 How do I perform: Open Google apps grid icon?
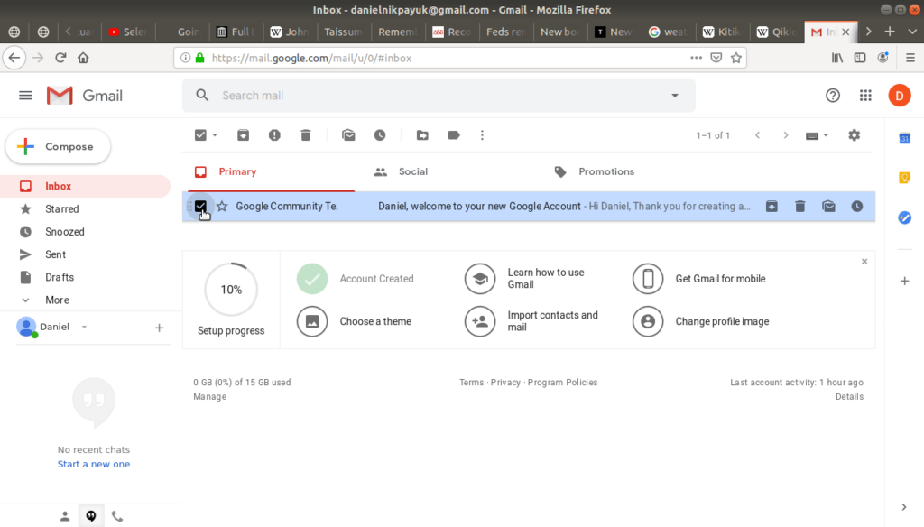click(x=865, y=96)
